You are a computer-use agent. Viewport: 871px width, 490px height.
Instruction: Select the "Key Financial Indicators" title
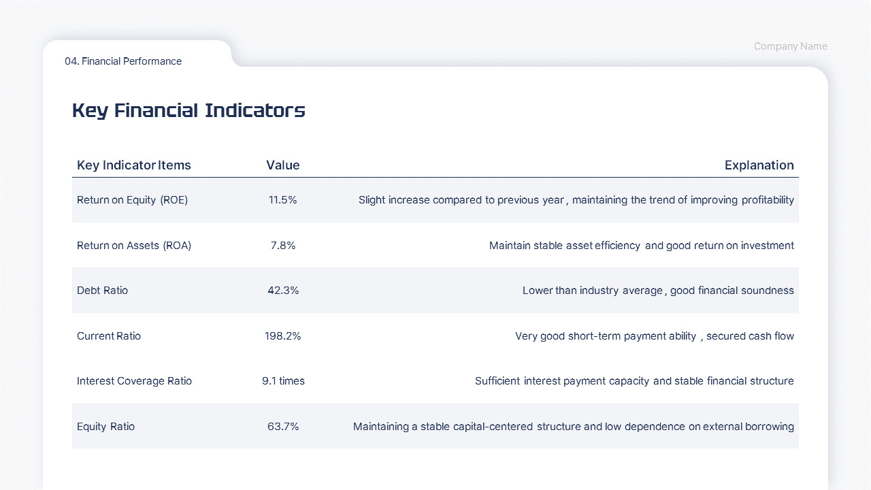tap(188, 110)
